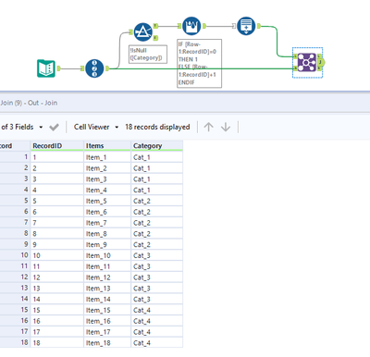Click the Filter tool True output anchor
This screenshot has height=357, width=370.
pyautogui.click(x=155, y=26)
